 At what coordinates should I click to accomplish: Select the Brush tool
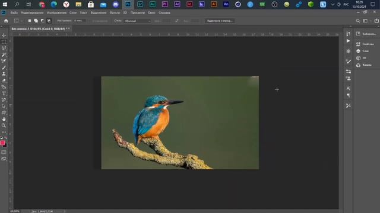tap(4, 67)
